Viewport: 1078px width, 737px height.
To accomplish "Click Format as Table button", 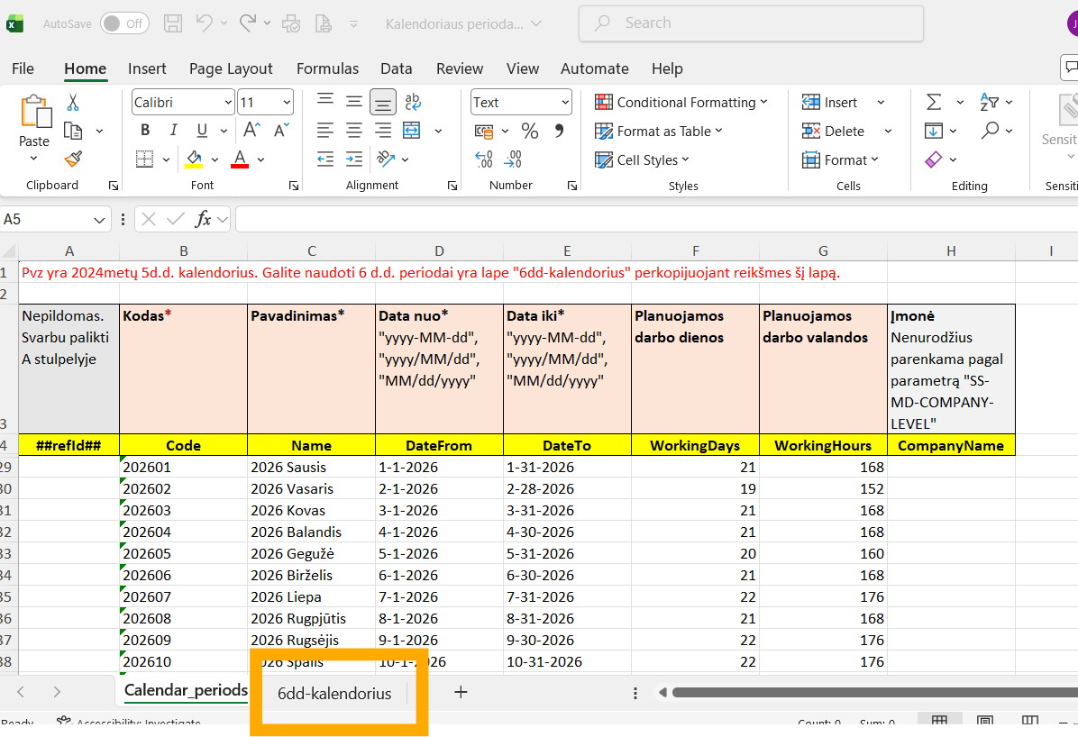I will click(x=659, y=132).
